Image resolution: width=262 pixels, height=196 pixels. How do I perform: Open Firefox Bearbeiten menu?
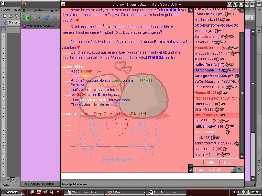40,10
